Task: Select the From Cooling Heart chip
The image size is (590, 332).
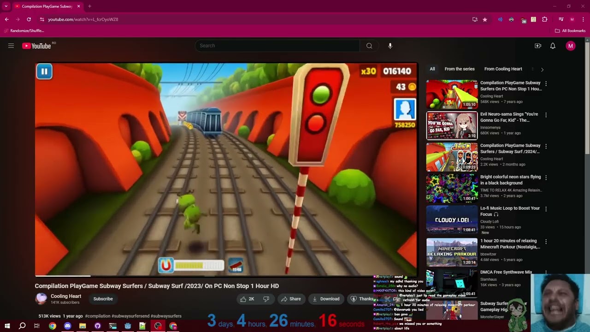Action: tap(503, 69)
